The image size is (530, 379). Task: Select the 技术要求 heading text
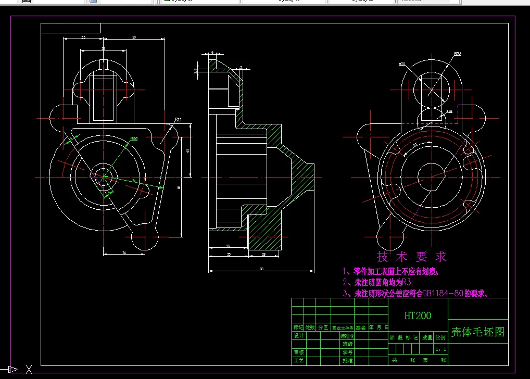412,257
